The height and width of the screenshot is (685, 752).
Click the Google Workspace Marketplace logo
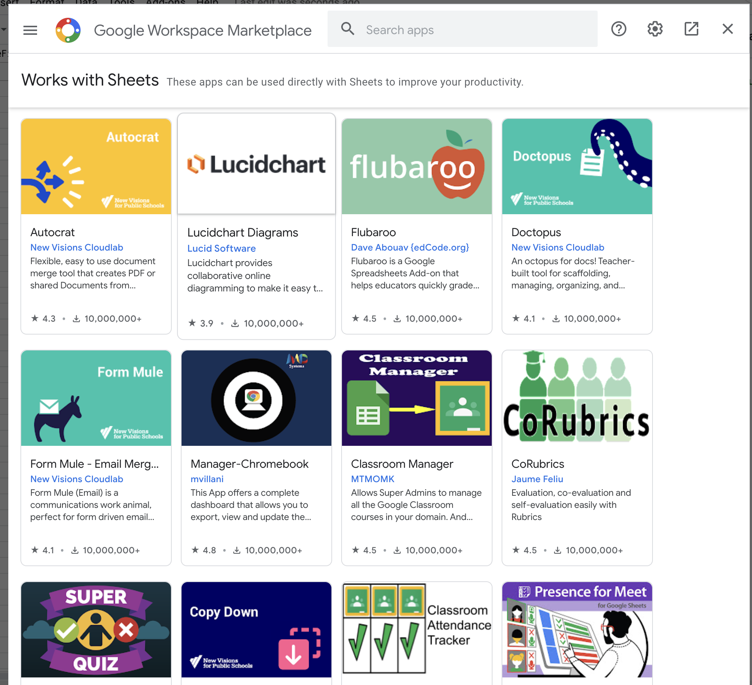68,30
